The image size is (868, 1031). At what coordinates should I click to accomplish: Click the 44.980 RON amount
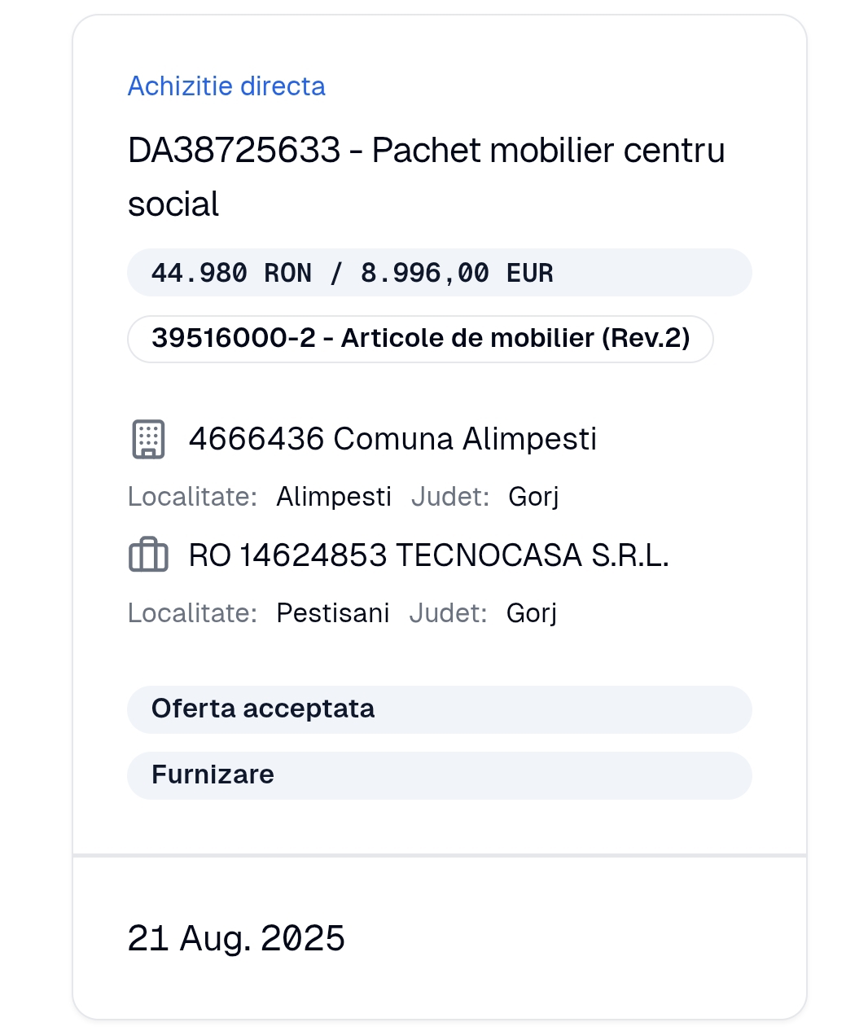(x=231, y=273)
